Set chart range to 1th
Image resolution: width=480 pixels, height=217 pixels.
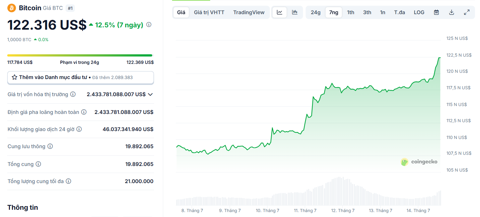coord(351,13)
